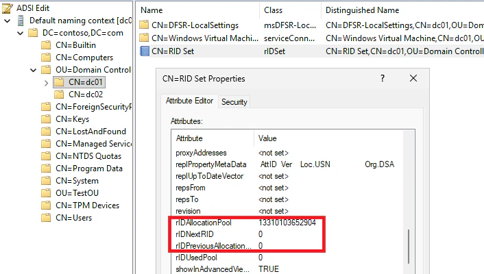
Task: Click the CN=Windows Virtual Machine folder icon
Action: click(x=144, y=38)
